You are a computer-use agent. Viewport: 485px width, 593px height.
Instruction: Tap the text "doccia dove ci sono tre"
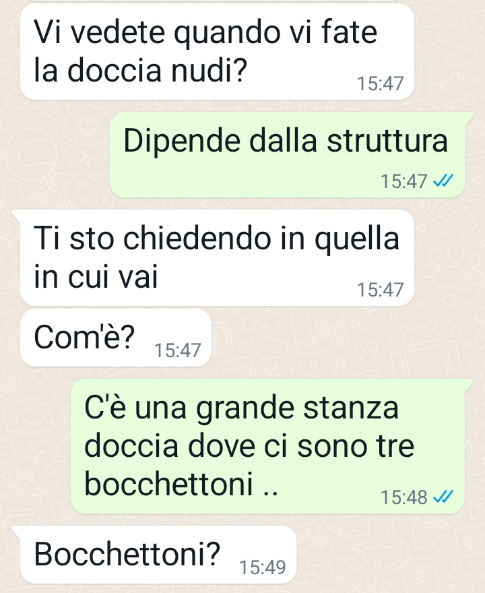click(249, 446)
